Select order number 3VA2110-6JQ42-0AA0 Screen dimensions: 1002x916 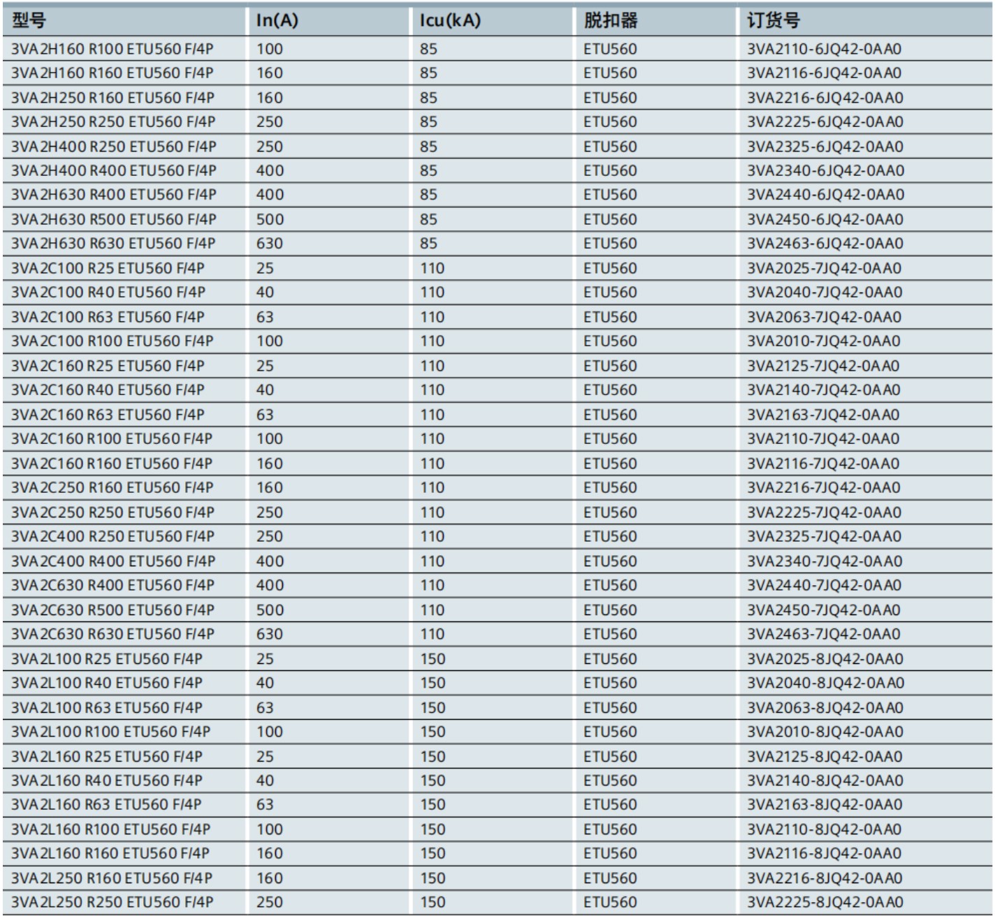click(825, 49)
